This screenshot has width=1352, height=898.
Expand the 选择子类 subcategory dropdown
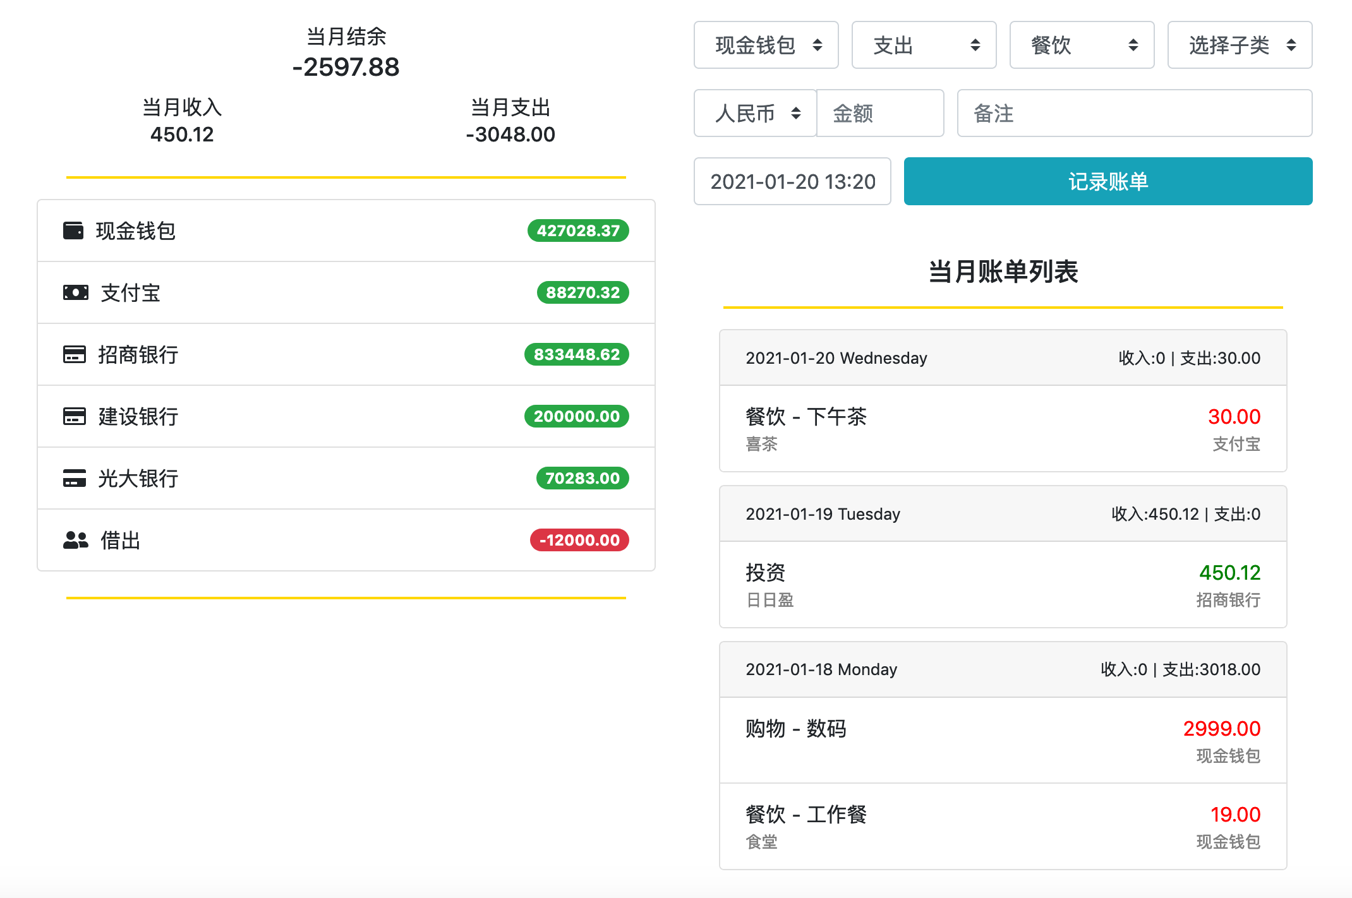click(1240, 45)
